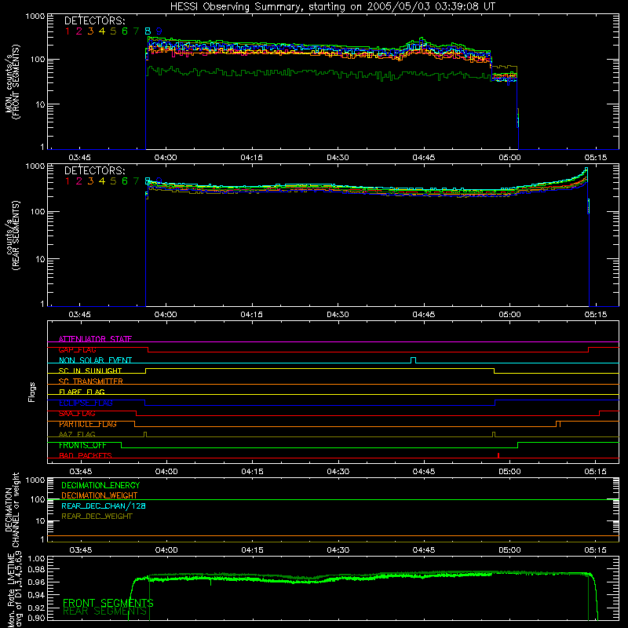
Task: Click the FRONT SEGMENTS livetime legend label
Action: pyautogui.click(x=108, y=603)
